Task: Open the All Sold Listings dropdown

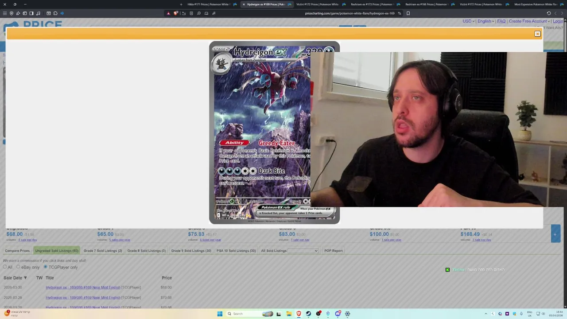Action: pyautogui.click(x=303, y=251)
